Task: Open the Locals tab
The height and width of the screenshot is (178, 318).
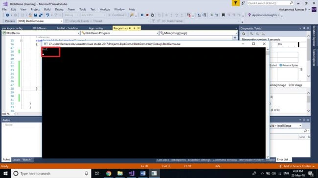Action: click(x=16, y=159)
